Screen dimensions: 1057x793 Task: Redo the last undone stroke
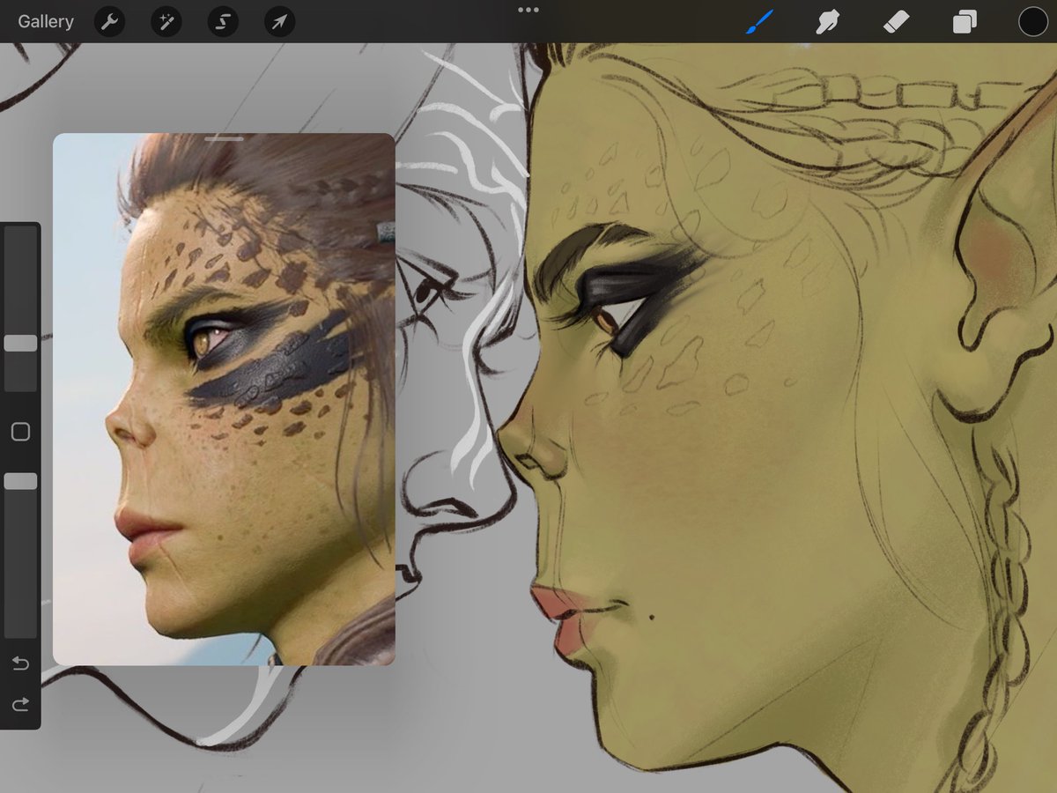pyautogui.click(x=20, y=703)
